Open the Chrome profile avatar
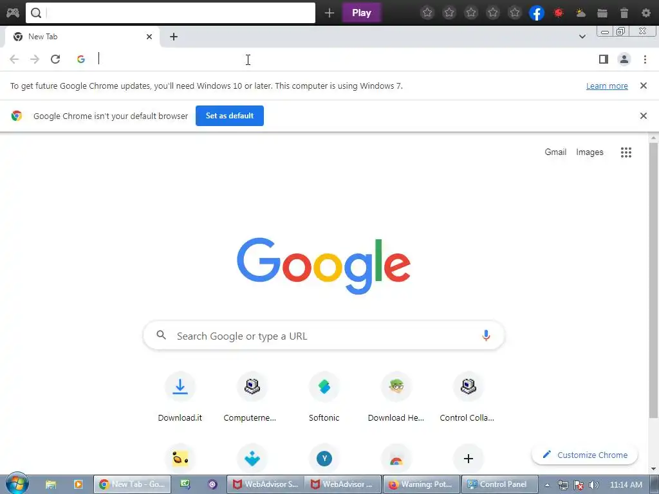This screenshot has width=659, height=494. tap(624, 59)
